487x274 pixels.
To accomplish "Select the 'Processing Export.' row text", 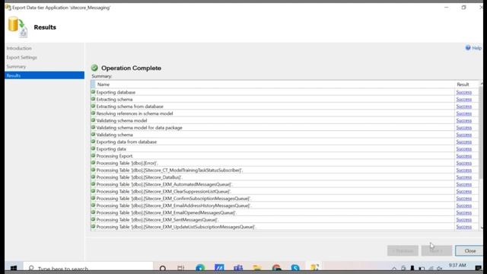I will 115,156.
